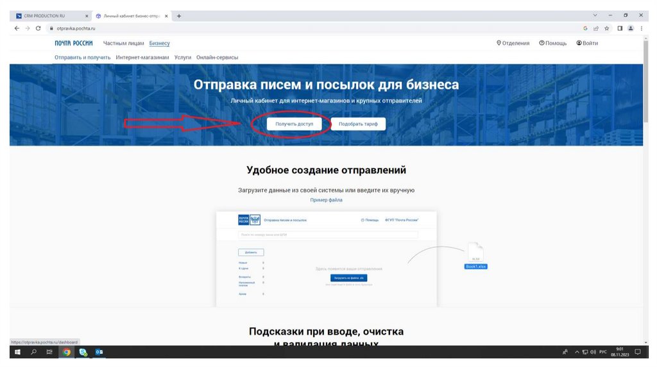This screenshot has width=657, height=368.
Task: Click the Подобрать тариф button
Action: 358,124
